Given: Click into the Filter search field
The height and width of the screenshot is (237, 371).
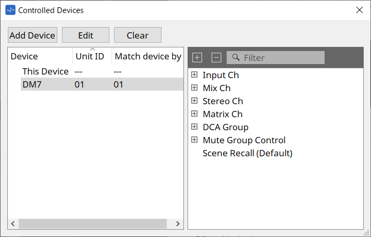Looking at the screenshot, I should click(x=281, y=58).
